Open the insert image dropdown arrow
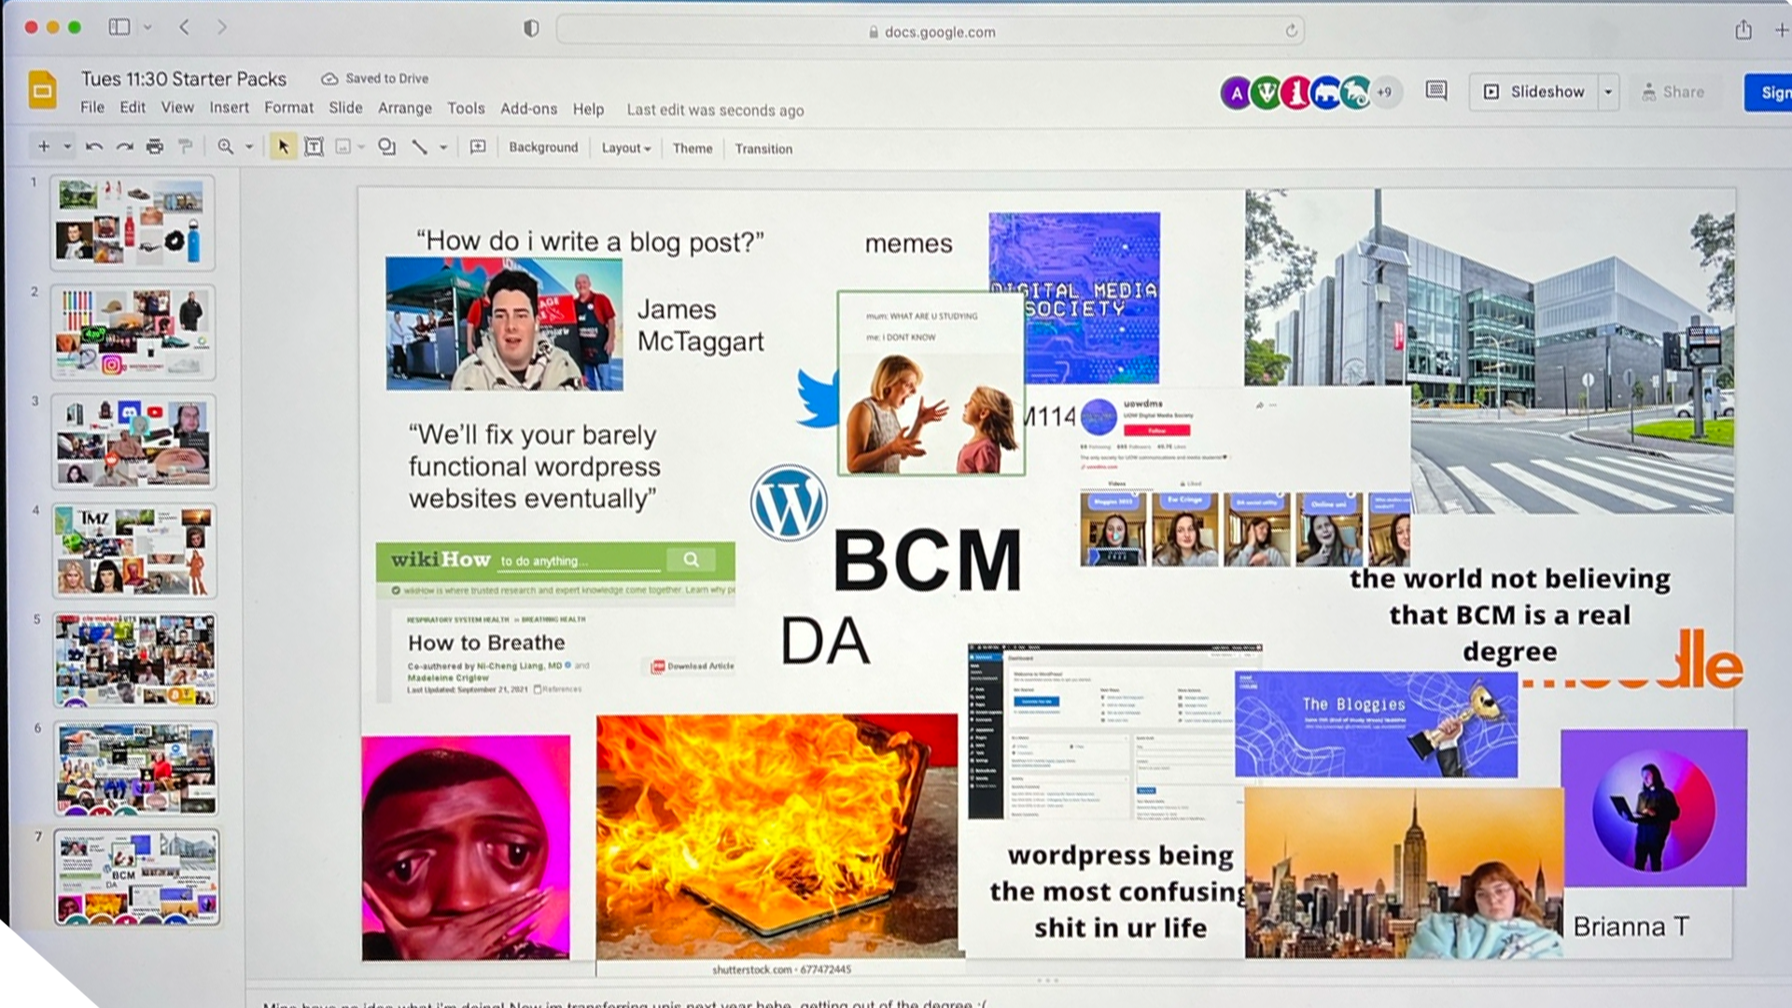Viewport: 1792px width, 1008px height. [x=362, y=147]
